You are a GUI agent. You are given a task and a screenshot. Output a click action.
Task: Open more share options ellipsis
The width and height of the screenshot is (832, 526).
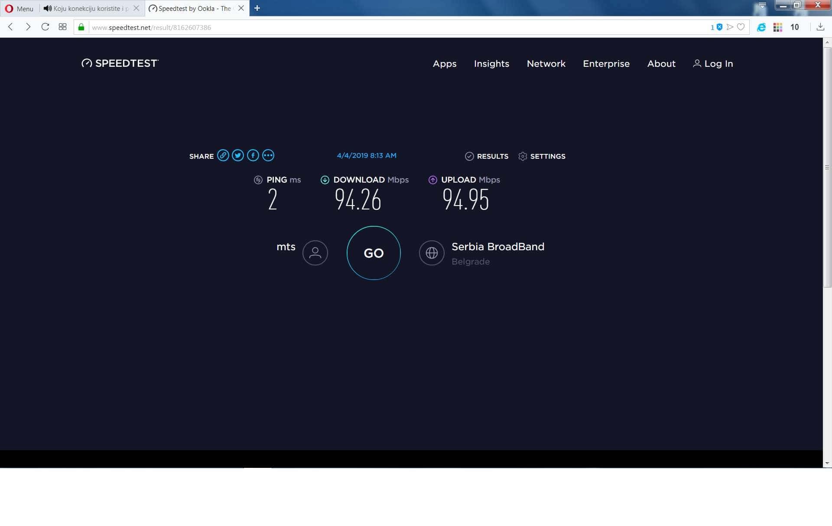click(268, 155)
